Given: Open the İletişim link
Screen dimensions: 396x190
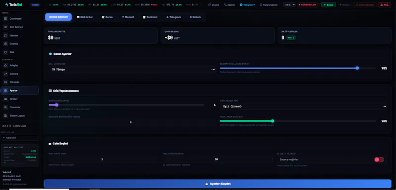Looking at the screenshot, I should pos(229,5).
